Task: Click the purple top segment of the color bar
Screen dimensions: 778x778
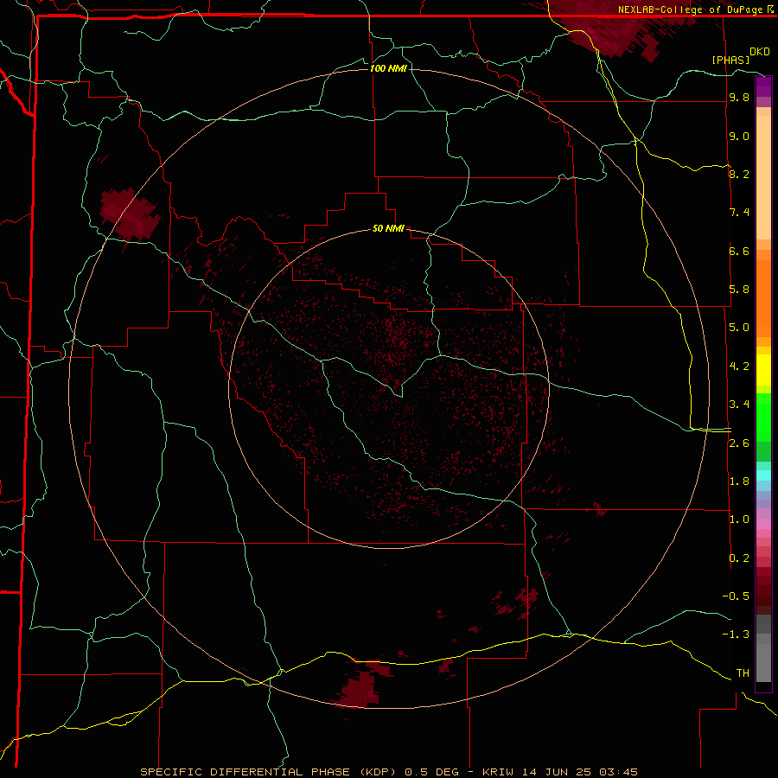Action: point(763,86)
